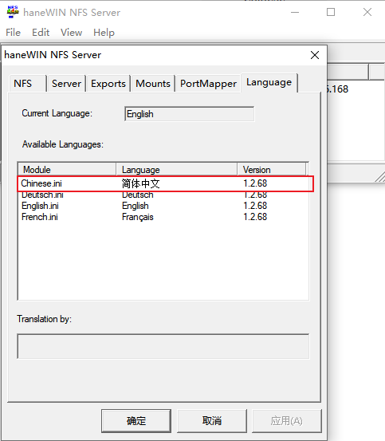
Task: Minimize the main haneWIN window
Action: [x=295, y=12]
